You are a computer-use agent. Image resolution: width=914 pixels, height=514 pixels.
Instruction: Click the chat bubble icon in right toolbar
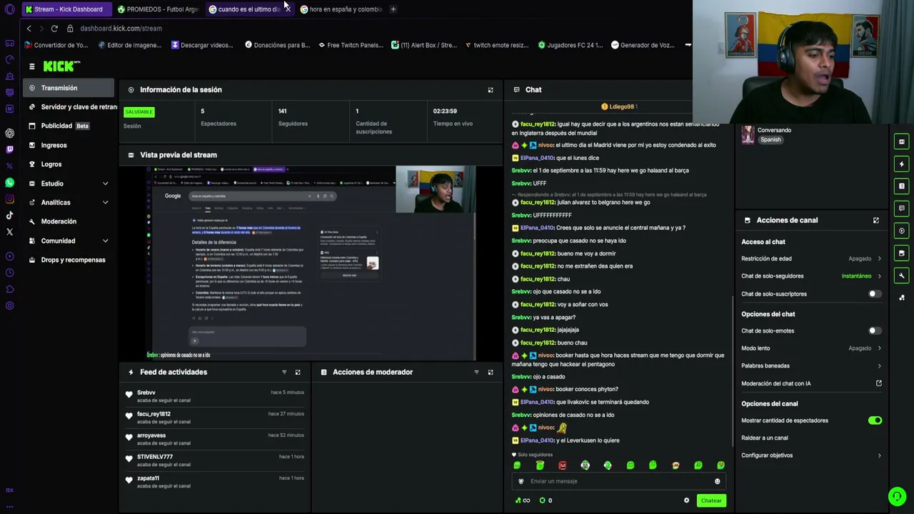(x=902, y=208)
